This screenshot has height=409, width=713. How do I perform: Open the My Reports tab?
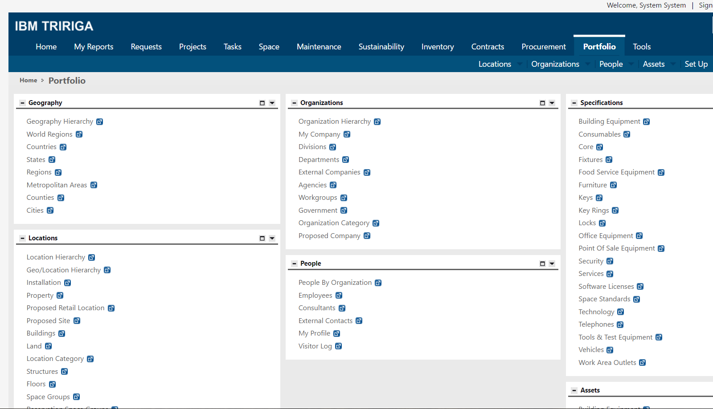pos(94,47)
